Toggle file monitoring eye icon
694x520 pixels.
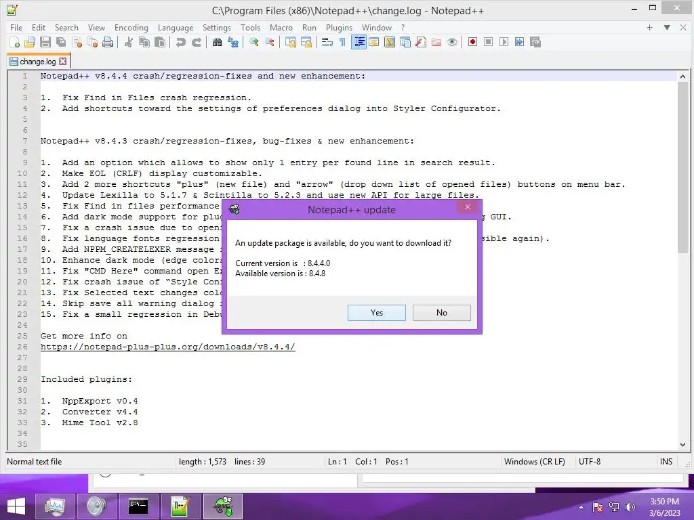click(452, 42)
